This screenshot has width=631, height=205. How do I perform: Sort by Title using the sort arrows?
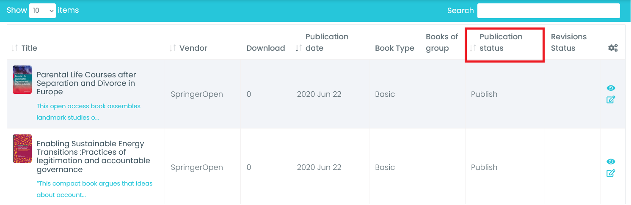pos(15,48)
